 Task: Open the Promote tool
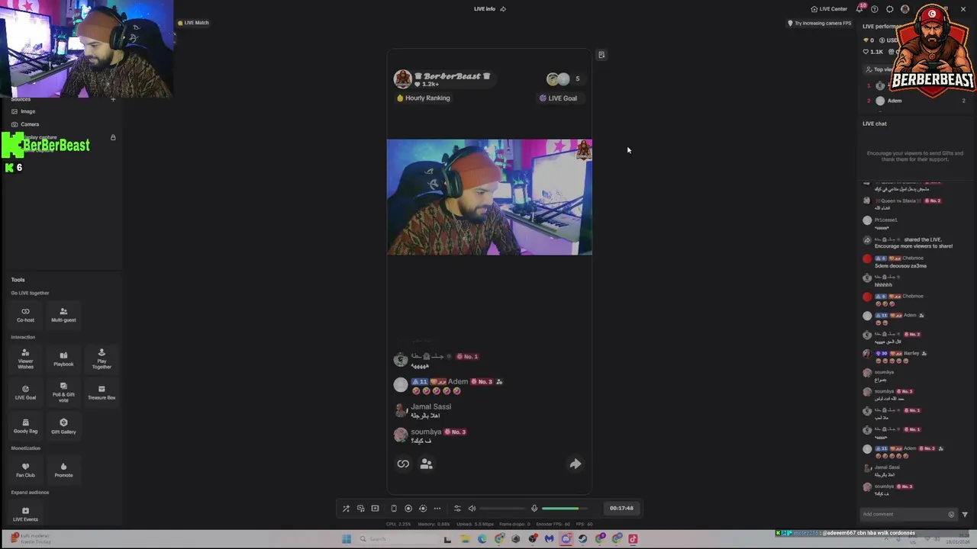click(x=63, y=470)
